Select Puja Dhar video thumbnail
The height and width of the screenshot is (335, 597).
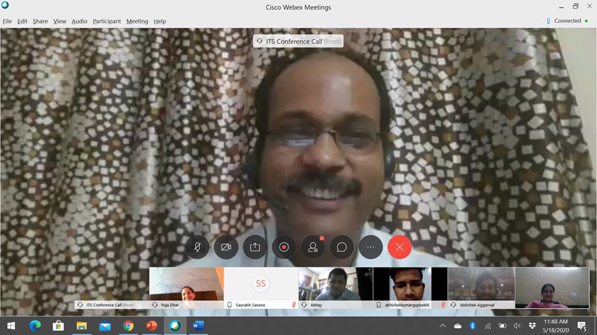coord(187,287)
